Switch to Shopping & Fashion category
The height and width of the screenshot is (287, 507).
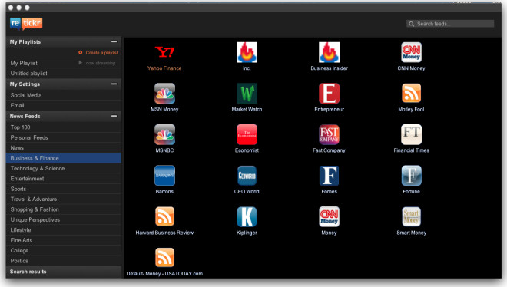pyautogui.click(x=64, y=209)
